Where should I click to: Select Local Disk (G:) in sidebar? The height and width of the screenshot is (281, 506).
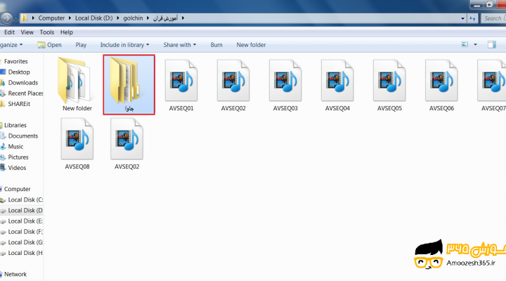click(x=22, y=242)
